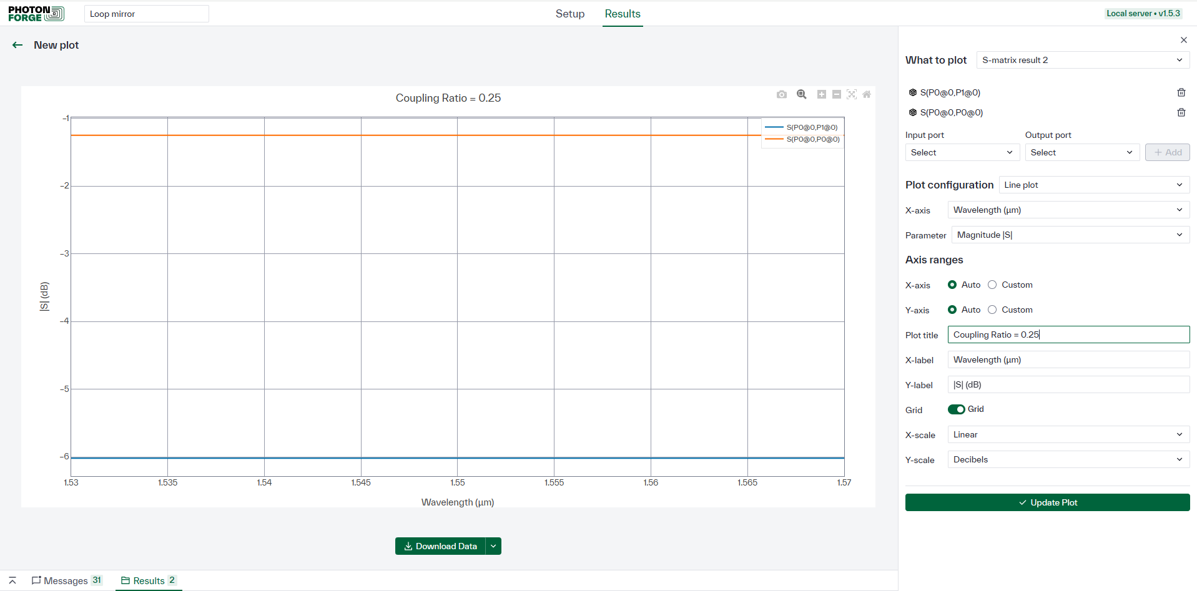
Task: Click the Y-label input field
Action: coord(1068,384)
